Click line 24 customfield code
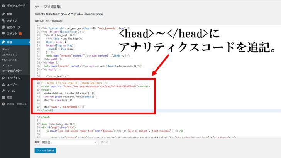 point(86,28)
